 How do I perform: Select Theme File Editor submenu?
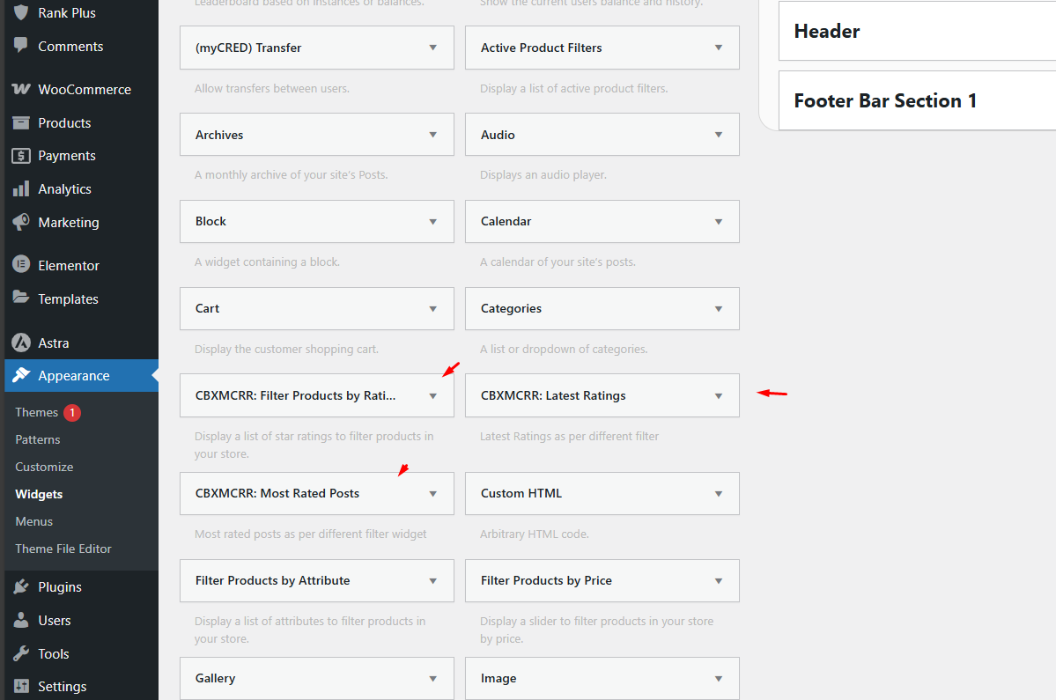coord(63,549)
